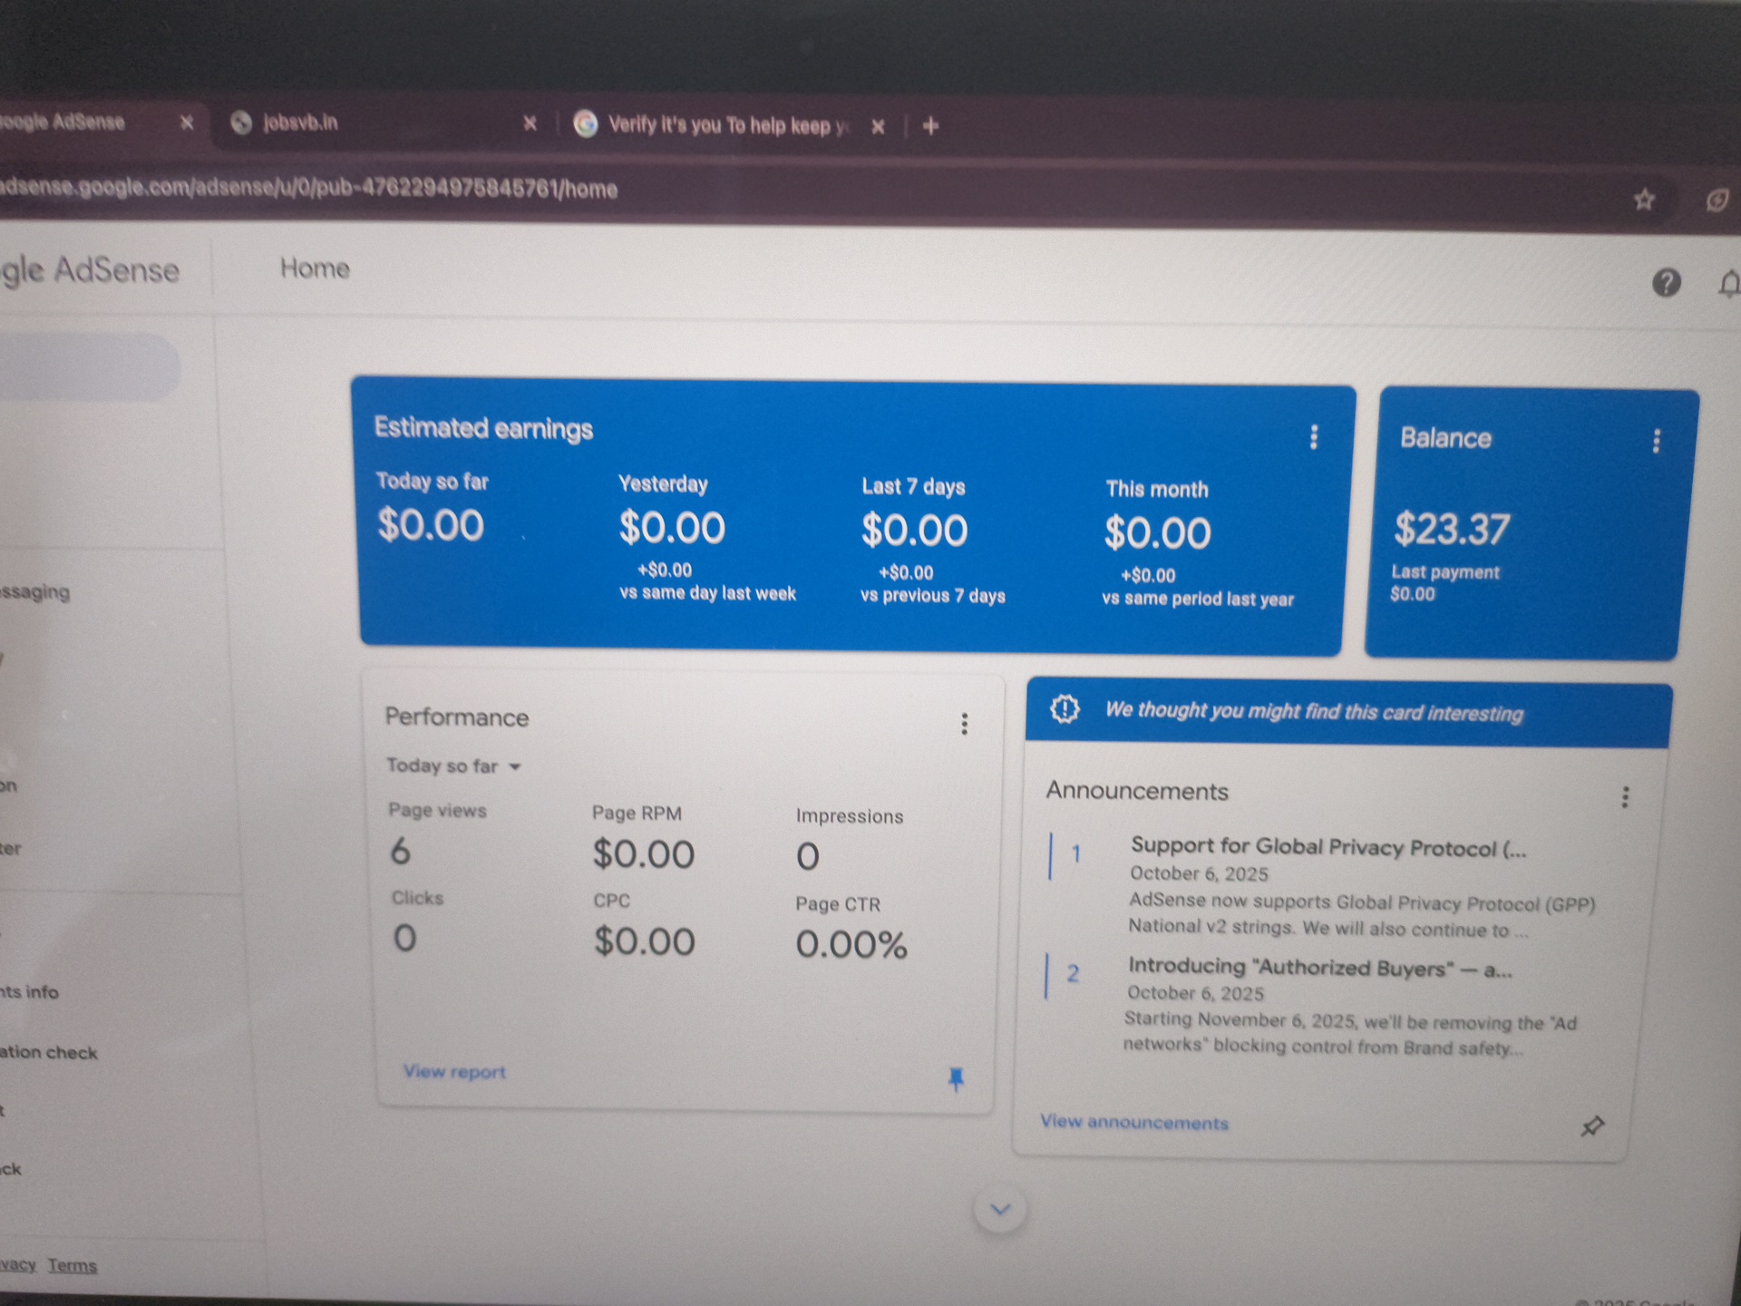1741x1306 pixels.
Task: Close the jobsvb.in tab
Action: 530,123
